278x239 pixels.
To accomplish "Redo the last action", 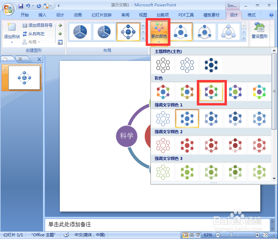I will tap(39, 6).
